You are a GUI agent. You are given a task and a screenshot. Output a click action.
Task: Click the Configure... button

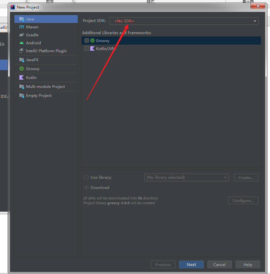(243, 200)
